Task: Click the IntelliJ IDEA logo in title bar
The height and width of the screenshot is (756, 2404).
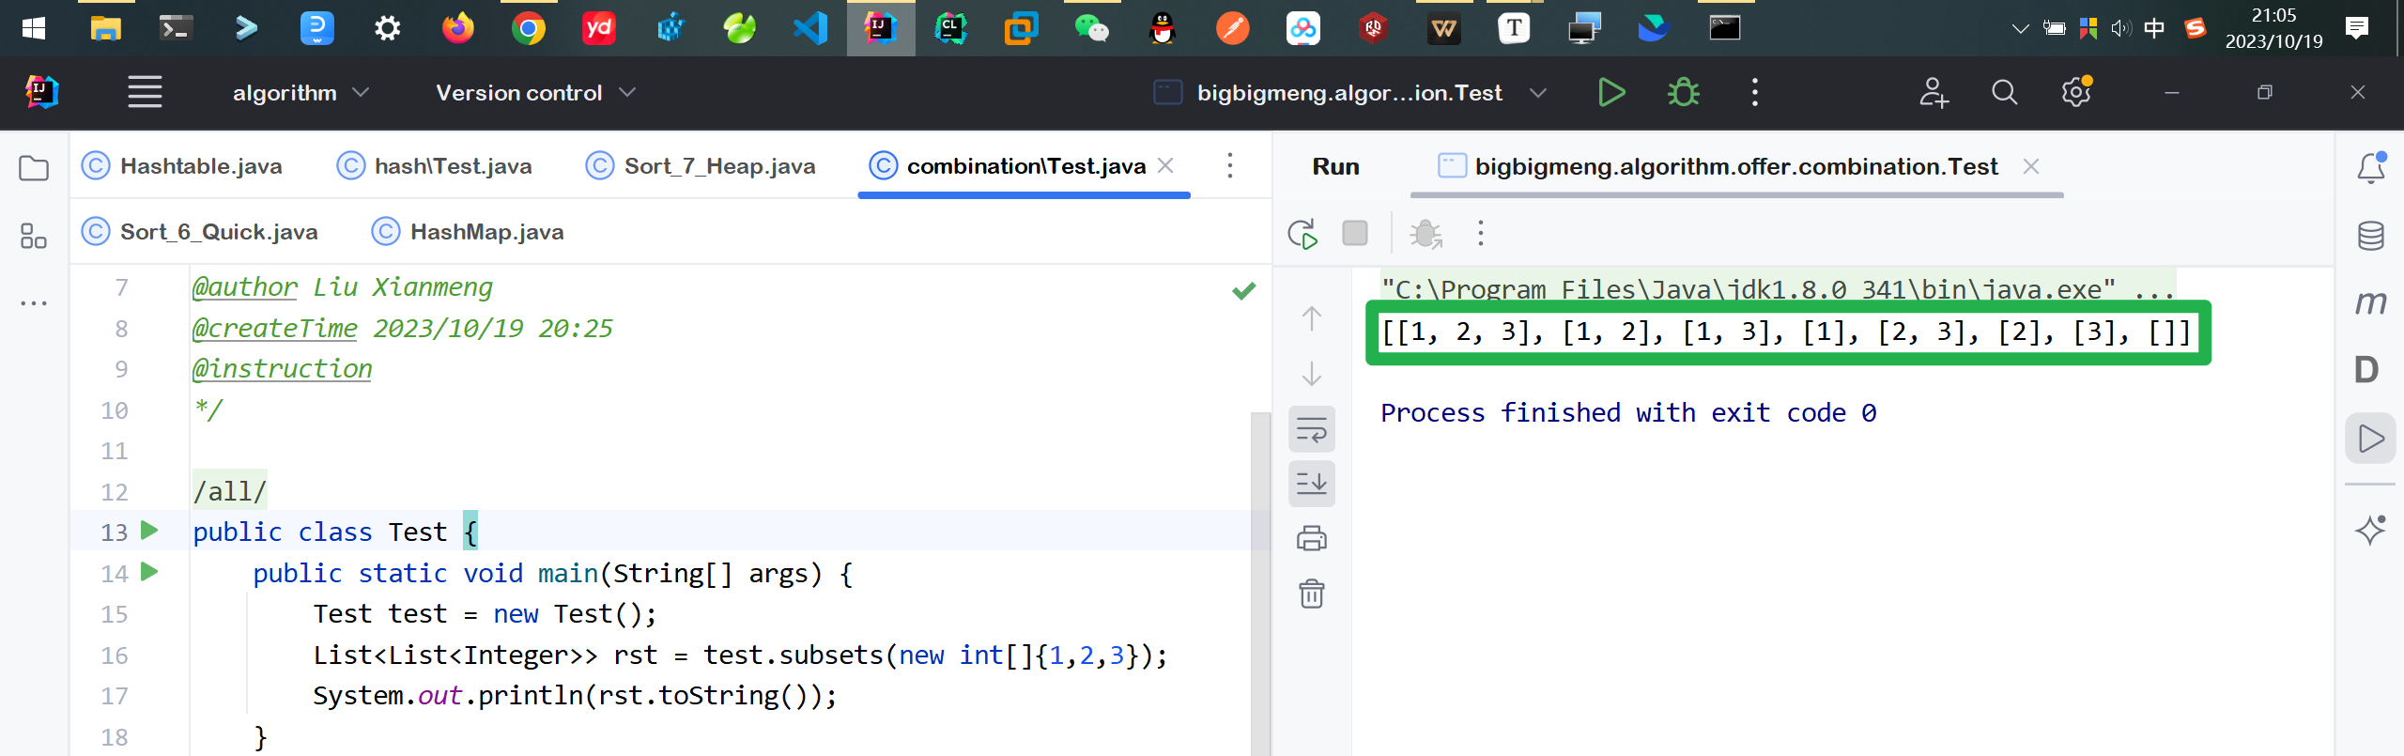Action: pos(41,92)
